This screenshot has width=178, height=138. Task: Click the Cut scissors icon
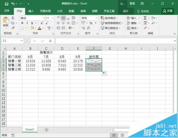(x=13, y=18)
